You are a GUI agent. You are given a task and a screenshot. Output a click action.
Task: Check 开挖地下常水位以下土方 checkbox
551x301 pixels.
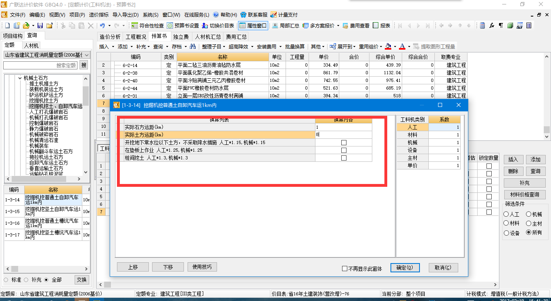344,142
